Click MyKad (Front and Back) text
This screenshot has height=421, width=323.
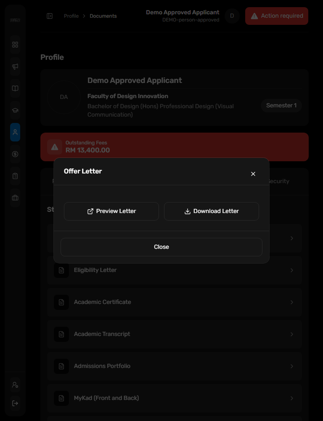pos(106,398)
